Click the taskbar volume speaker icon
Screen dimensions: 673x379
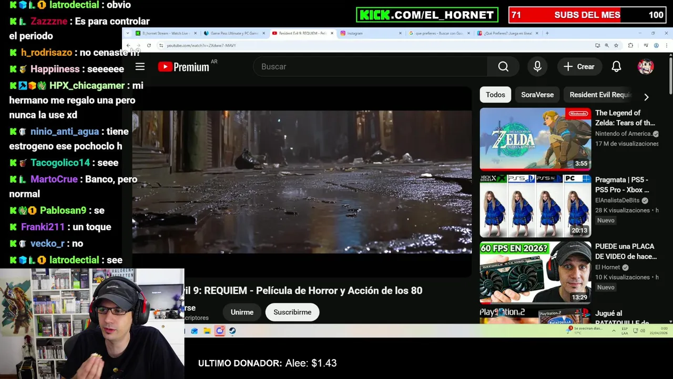pyautogui.click(x=643, y=331)
